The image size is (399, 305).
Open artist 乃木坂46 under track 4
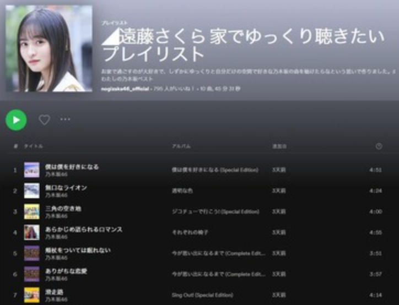click(56, 237)
